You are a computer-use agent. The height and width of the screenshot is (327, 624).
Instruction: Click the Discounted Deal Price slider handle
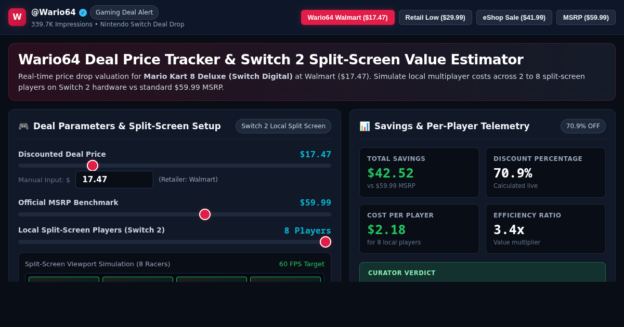click(x=93, y=166)
